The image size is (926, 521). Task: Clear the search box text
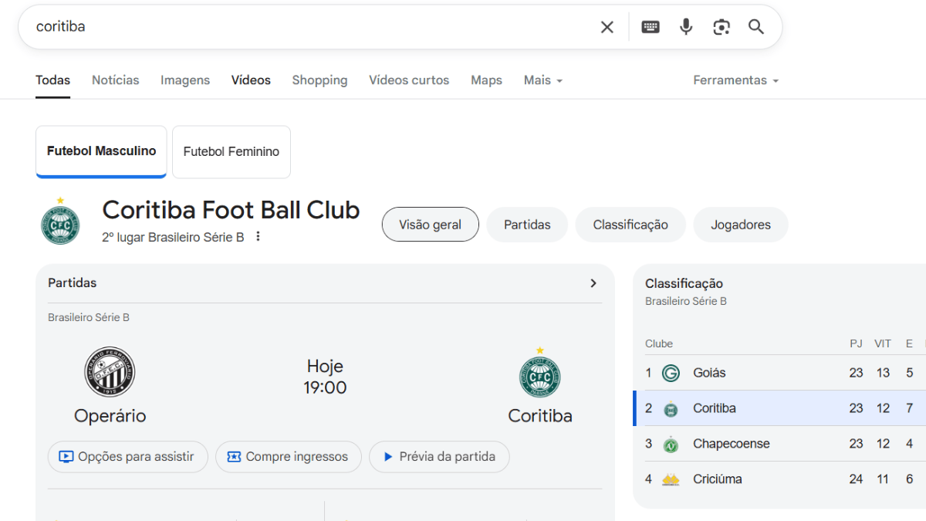click(607, 27)
